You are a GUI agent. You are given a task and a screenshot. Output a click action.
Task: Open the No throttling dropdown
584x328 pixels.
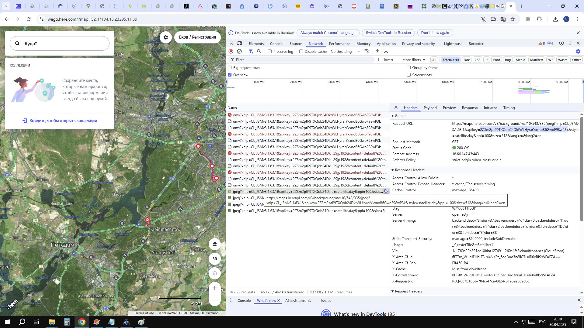pyautogui.click(x=345, y=52)
